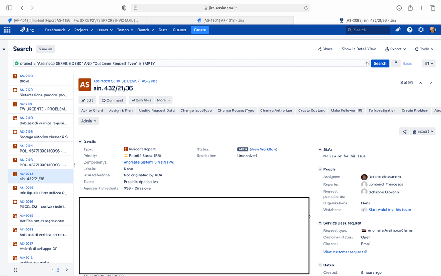This screenshot has height=276, width=441.
Task: Open notifications via the megaphone icon
Action: coord(397,30)
